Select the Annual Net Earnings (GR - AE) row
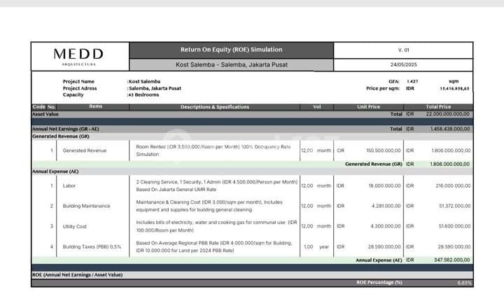This screenshot has height=294, width=504. [x=66, y=129]
